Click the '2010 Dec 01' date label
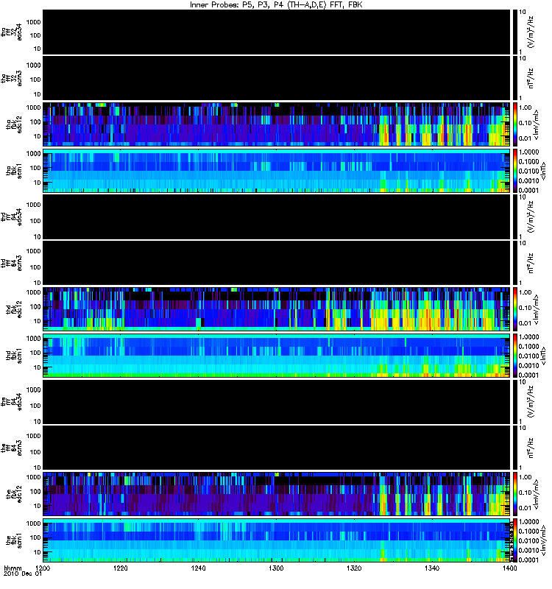The image size is (552, 589). pos(23,574)
